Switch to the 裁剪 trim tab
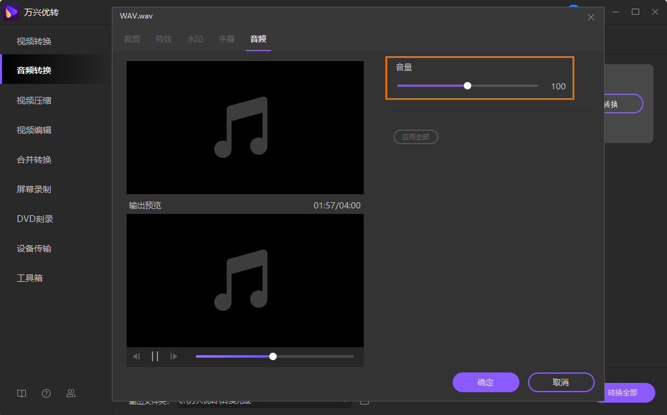This screenshot has height=415, width=667. (132, 38)
